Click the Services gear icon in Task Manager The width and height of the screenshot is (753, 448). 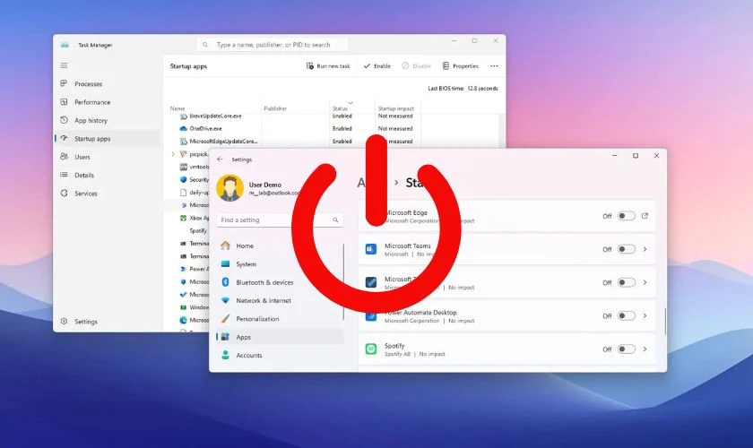(x=65, y=193)
